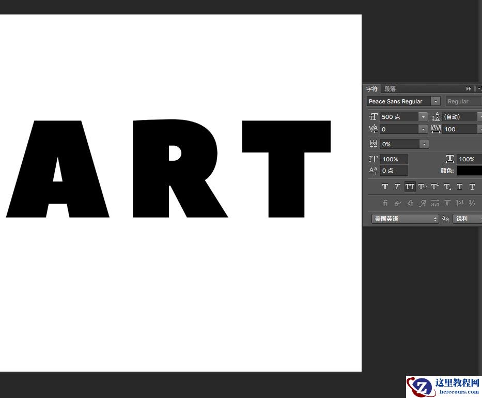Click the vertical scale icon
The height and width of the screenshot is (398, 482).
(x=373, y=159)
